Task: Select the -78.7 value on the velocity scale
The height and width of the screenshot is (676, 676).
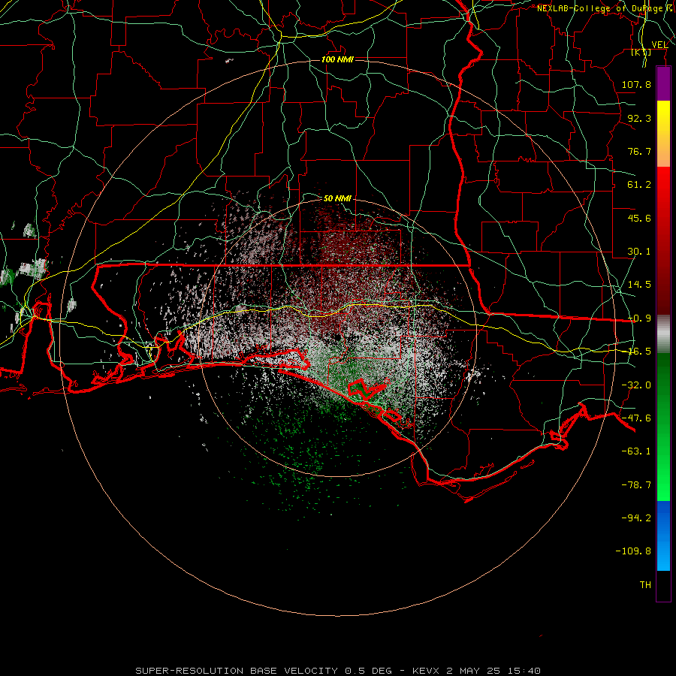Action: click(x=636, y=485)
